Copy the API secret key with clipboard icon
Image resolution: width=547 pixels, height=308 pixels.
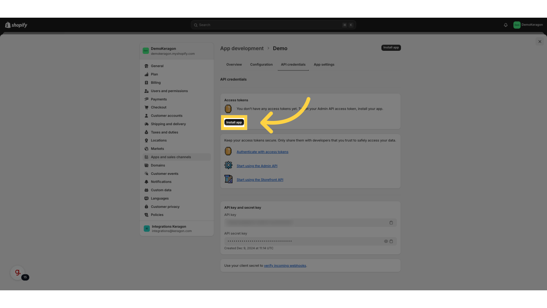[391, 241]
